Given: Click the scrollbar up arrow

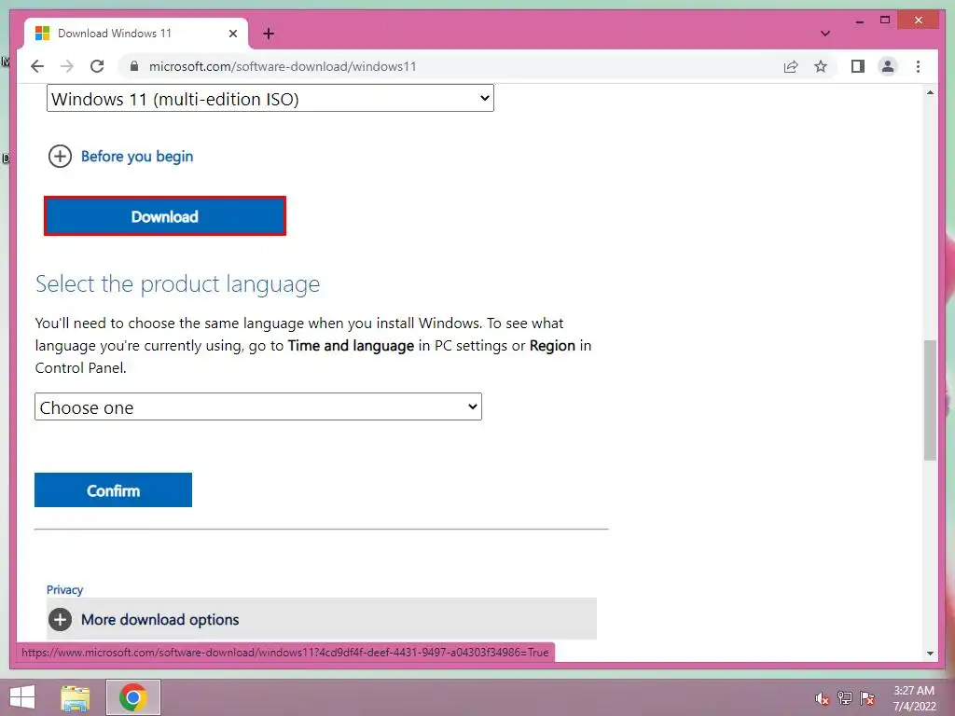Looking at the screenshot, I should (x=930, y=92).
